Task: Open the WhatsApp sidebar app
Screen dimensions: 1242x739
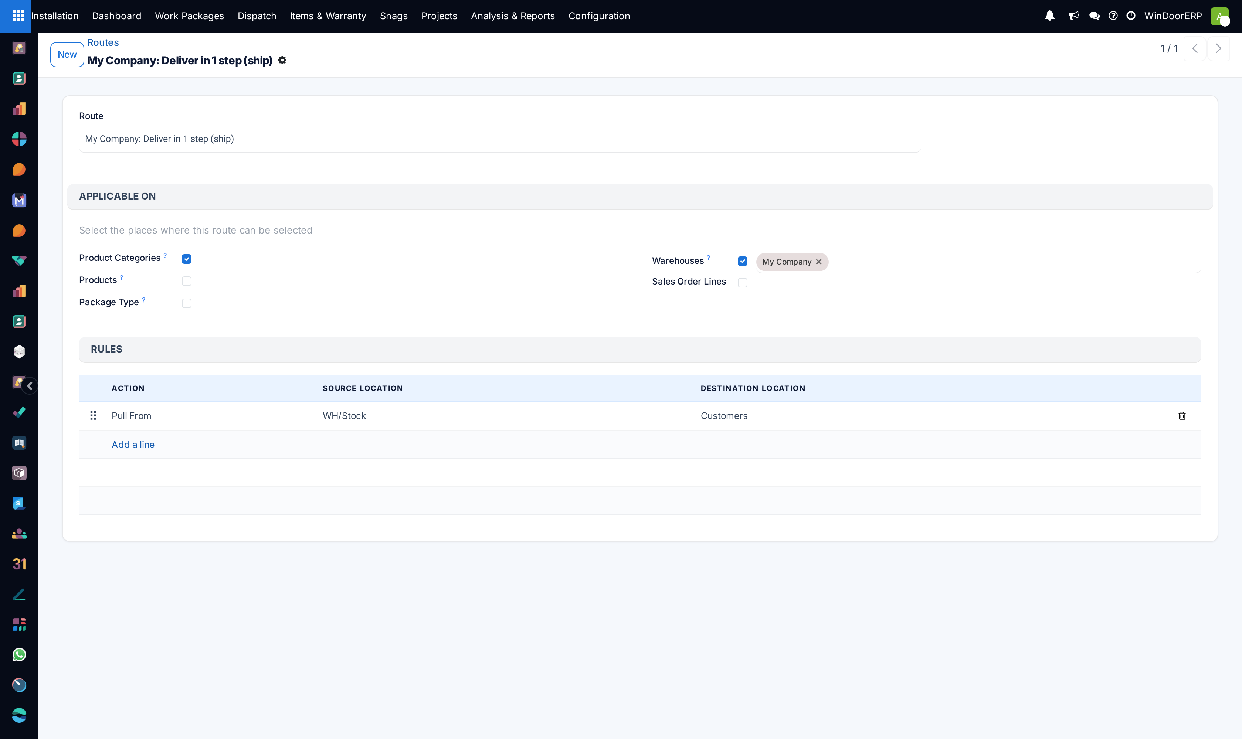Action: click(19, 655)
